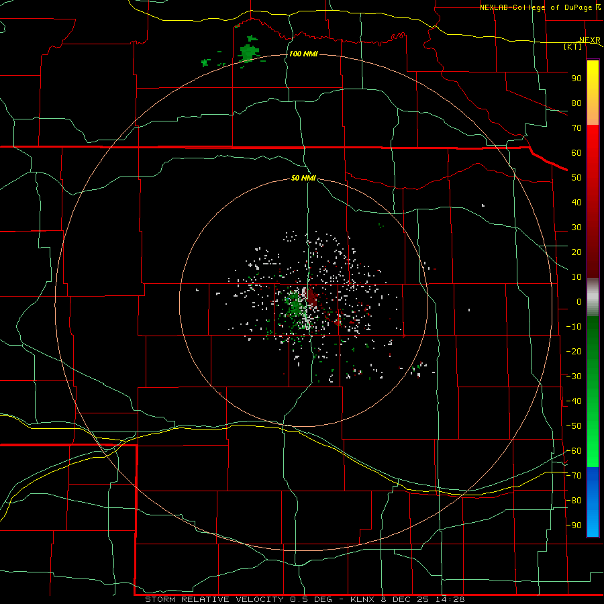
Task: Click the [KT] units label
Action: (572, 46)
